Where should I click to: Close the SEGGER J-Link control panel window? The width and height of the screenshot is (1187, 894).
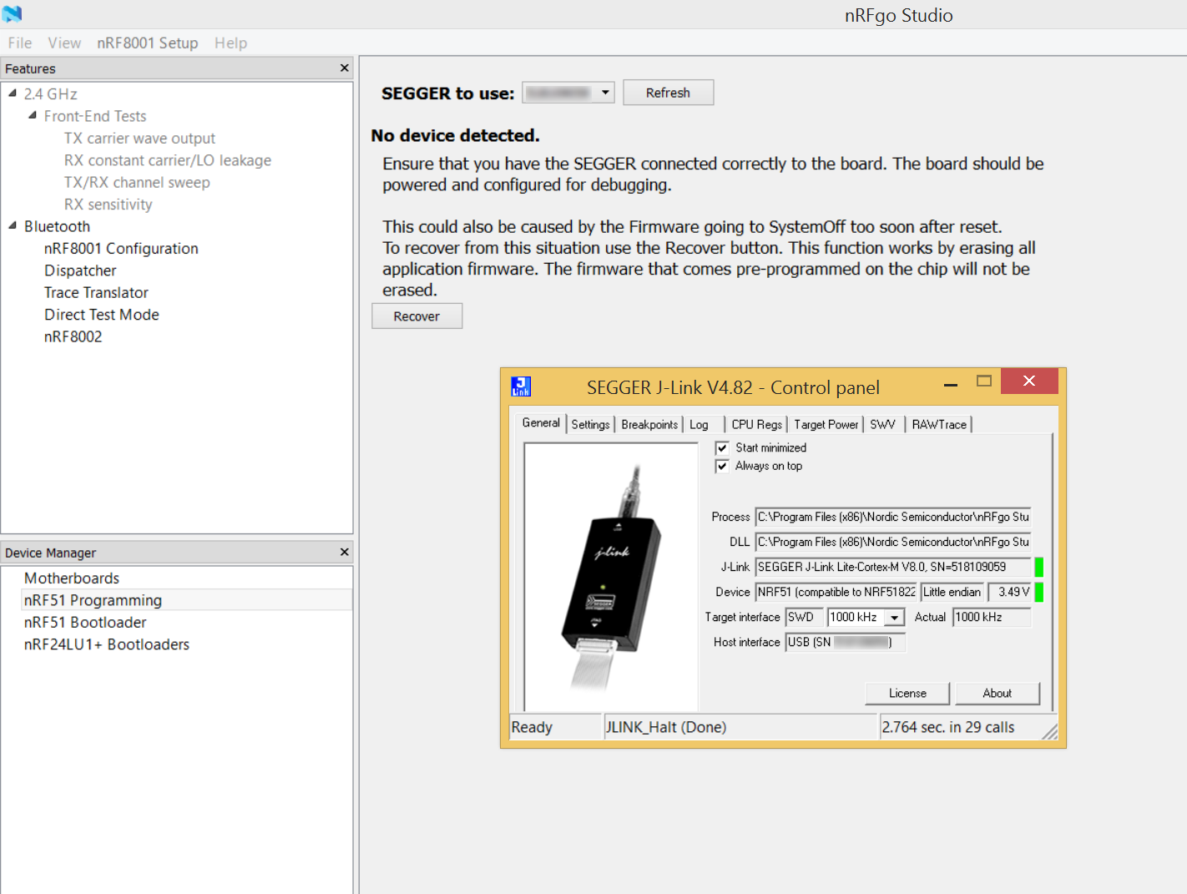pyautogui.click(x=1029, y=381)
